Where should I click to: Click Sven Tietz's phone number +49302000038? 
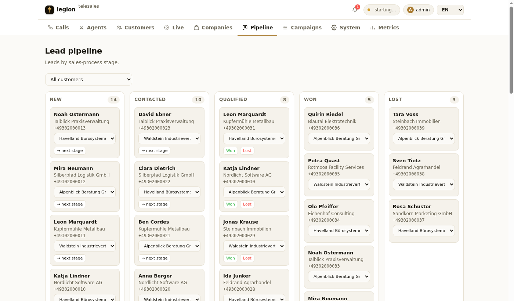click(x=409, y=174)
